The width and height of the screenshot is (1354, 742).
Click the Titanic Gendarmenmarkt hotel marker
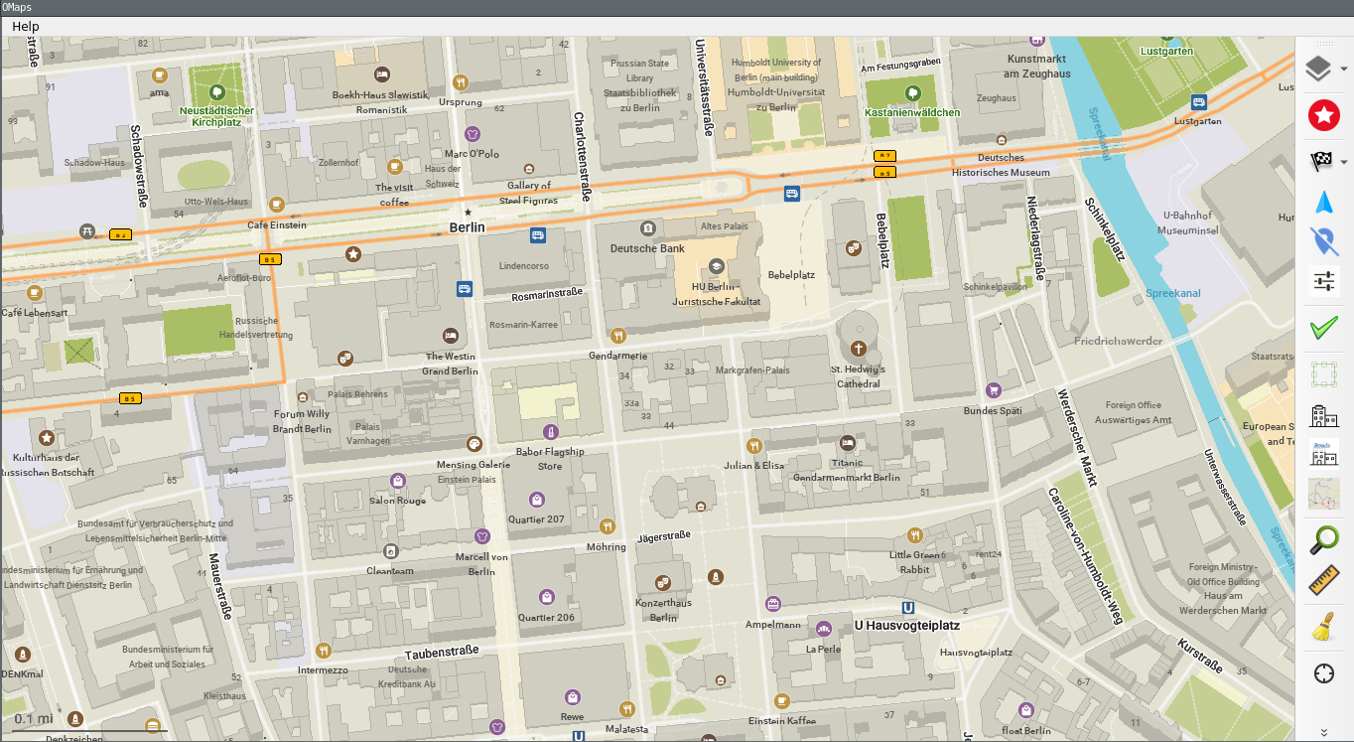[x=848, y=444]
